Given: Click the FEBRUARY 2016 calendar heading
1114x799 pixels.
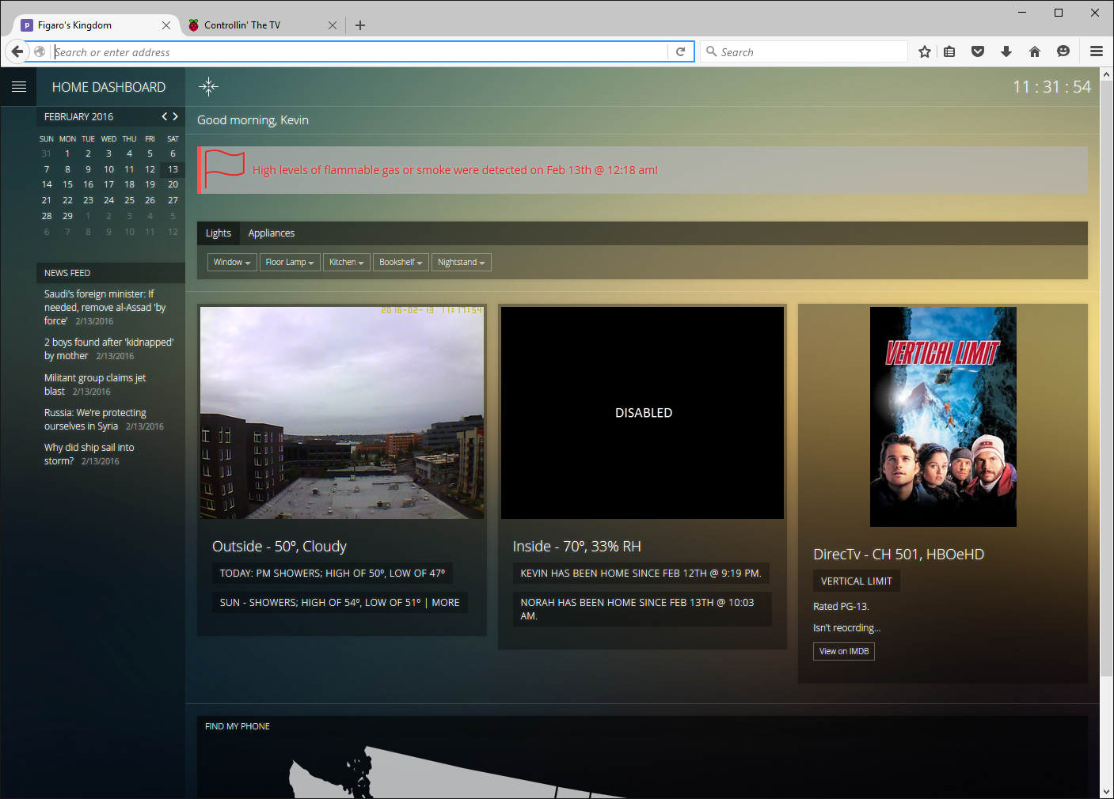Looking at the screenshot, I should (78, 116).
